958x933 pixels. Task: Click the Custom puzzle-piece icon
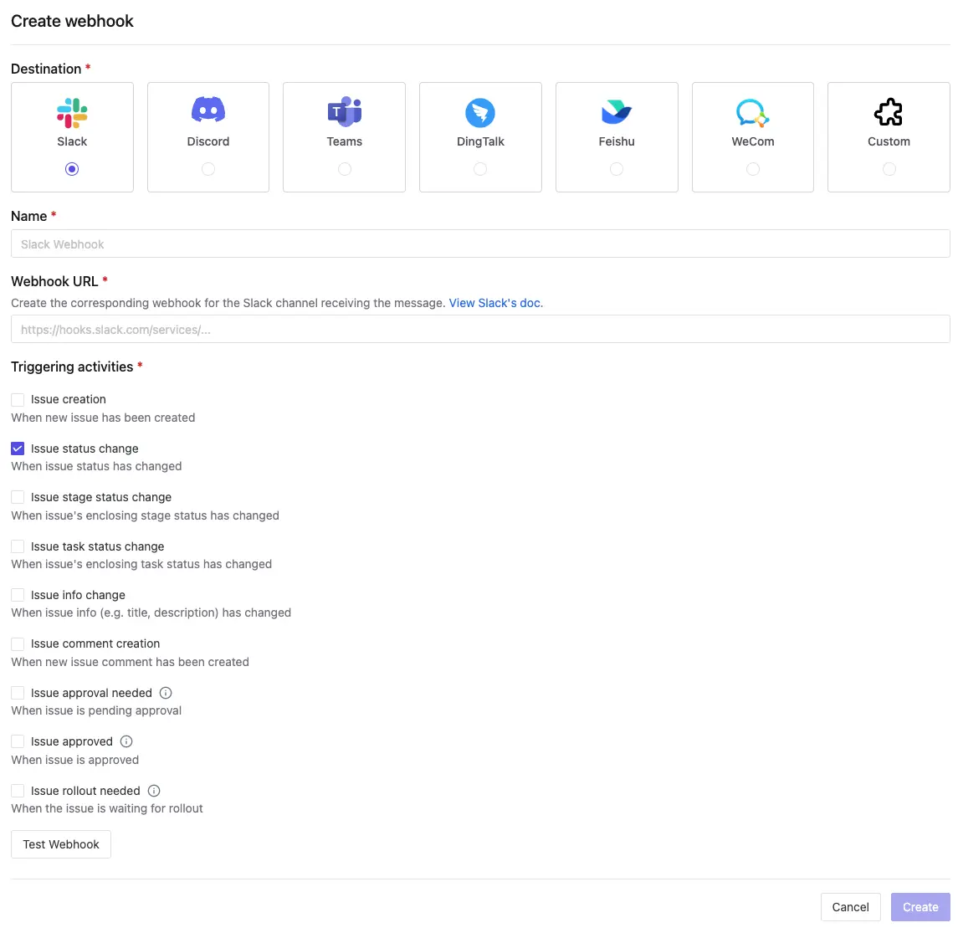pos(889,112)
